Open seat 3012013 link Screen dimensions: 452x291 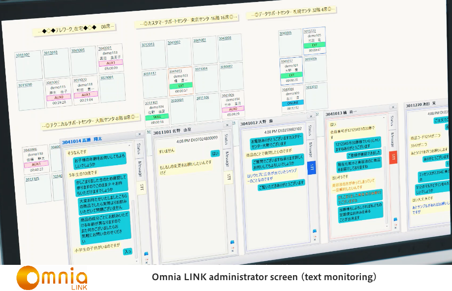click(148, 44)
